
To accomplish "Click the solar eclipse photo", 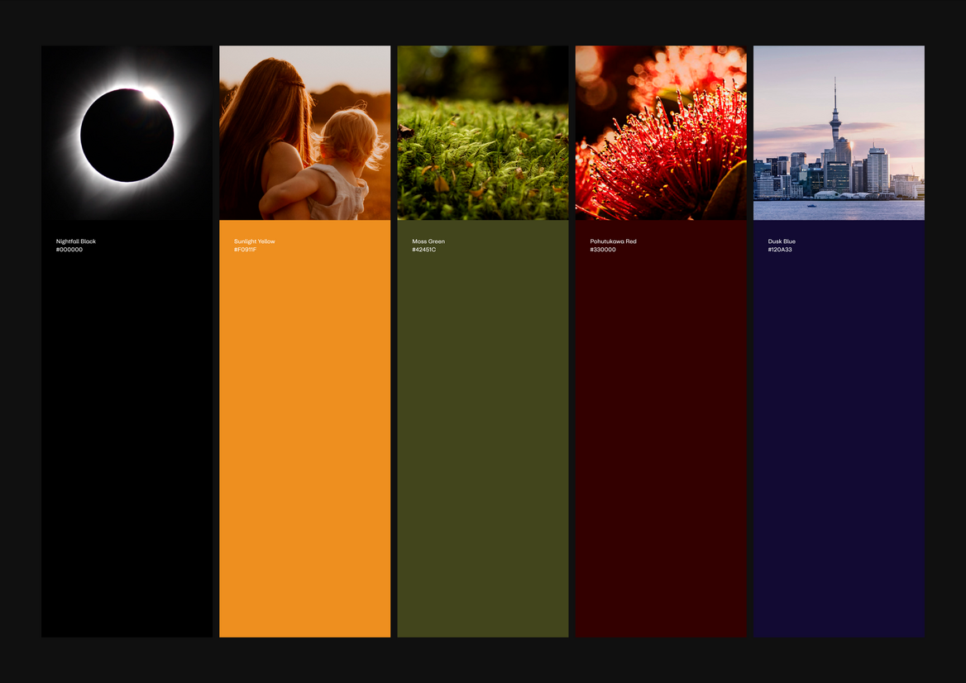I will coord(127,133).
